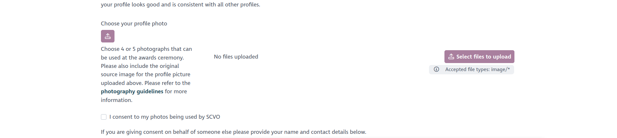Click the 'No files uploaded' status text
This screenshot has width=617, height=138.
(x=236, y=57)
